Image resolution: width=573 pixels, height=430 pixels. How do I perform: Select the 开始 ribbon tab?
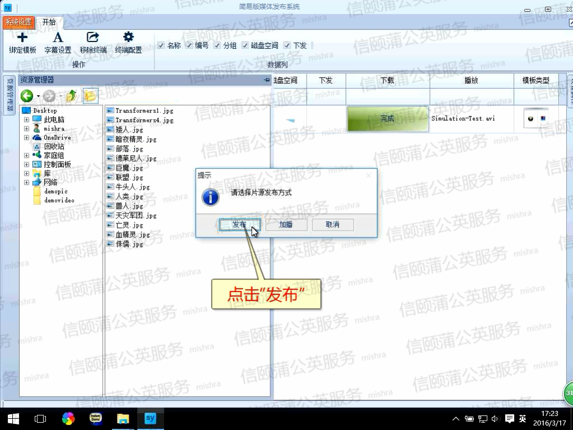pos(49,22)
